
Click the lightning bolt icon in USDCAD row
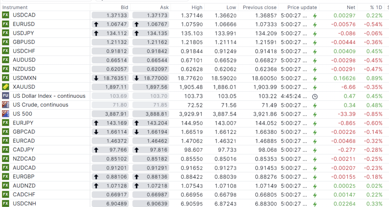(315, 16)
